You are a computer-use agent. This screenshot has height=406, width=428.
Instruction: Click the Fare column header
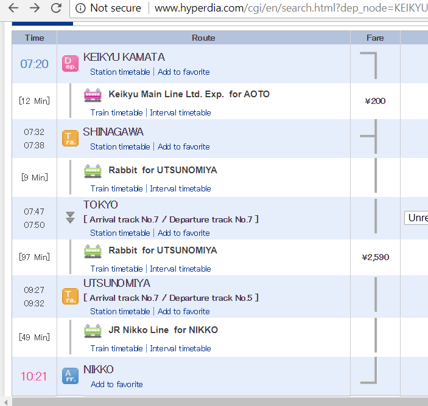[375, 38]
